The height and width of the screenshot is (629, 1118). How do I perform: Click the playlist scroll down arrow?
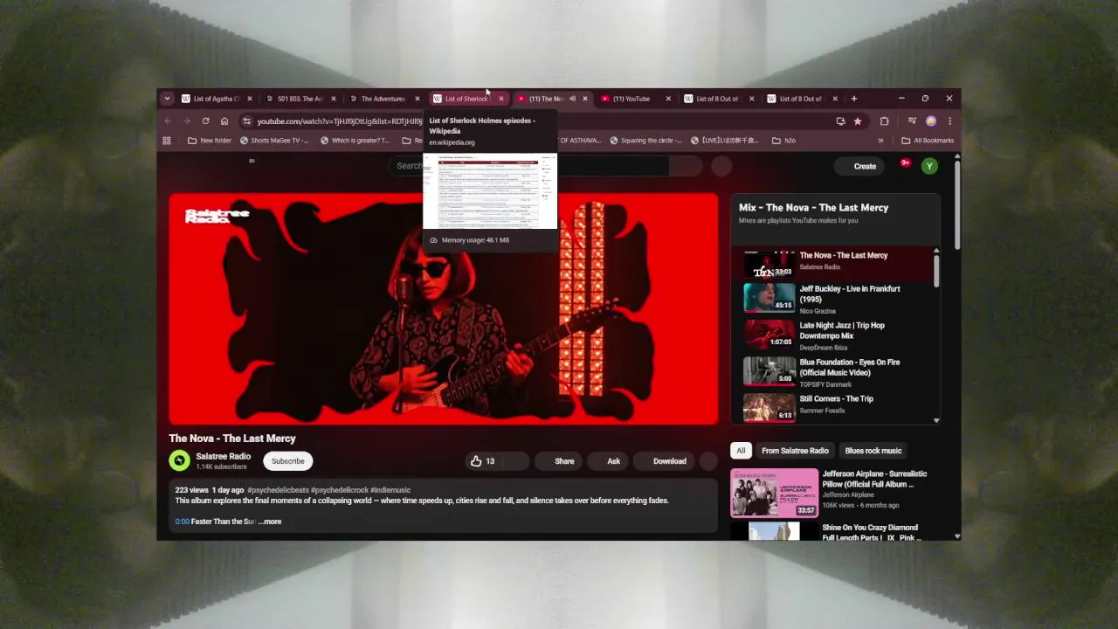point(936,420)
